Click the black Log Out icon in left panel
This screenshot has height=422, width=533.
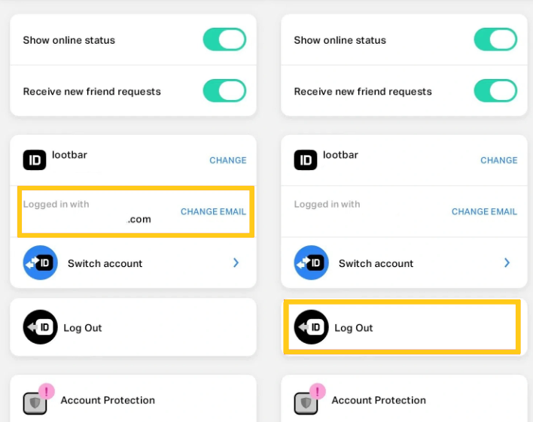coord(40,327)
